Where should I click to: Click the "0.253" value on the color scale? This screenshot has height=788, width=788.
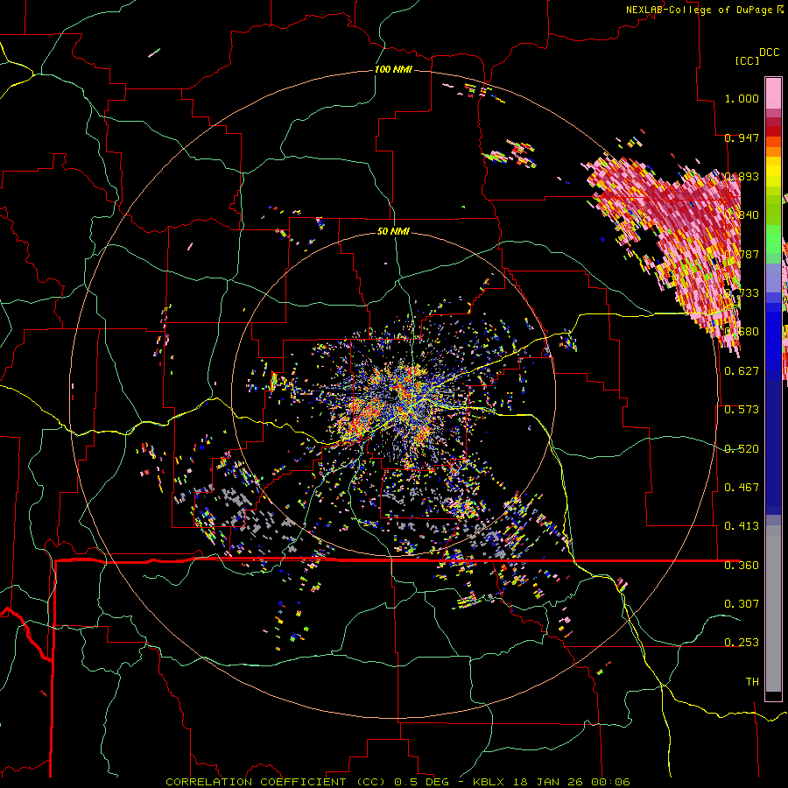click(x=742, y=643)
